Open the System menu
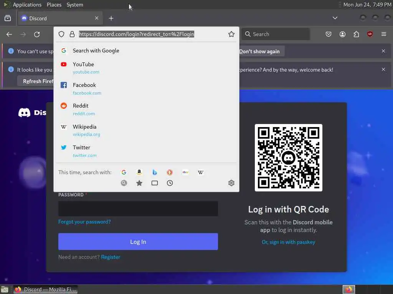This screenshot has width=393, height=294. click(75, 5)
